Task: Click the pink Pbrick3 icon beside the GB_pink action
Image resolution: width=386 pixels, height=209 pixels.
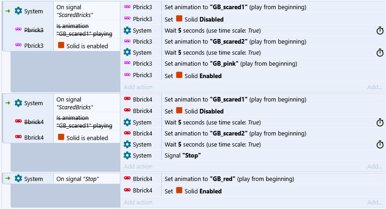Action: pyautogui.click(x=127, y=63)
